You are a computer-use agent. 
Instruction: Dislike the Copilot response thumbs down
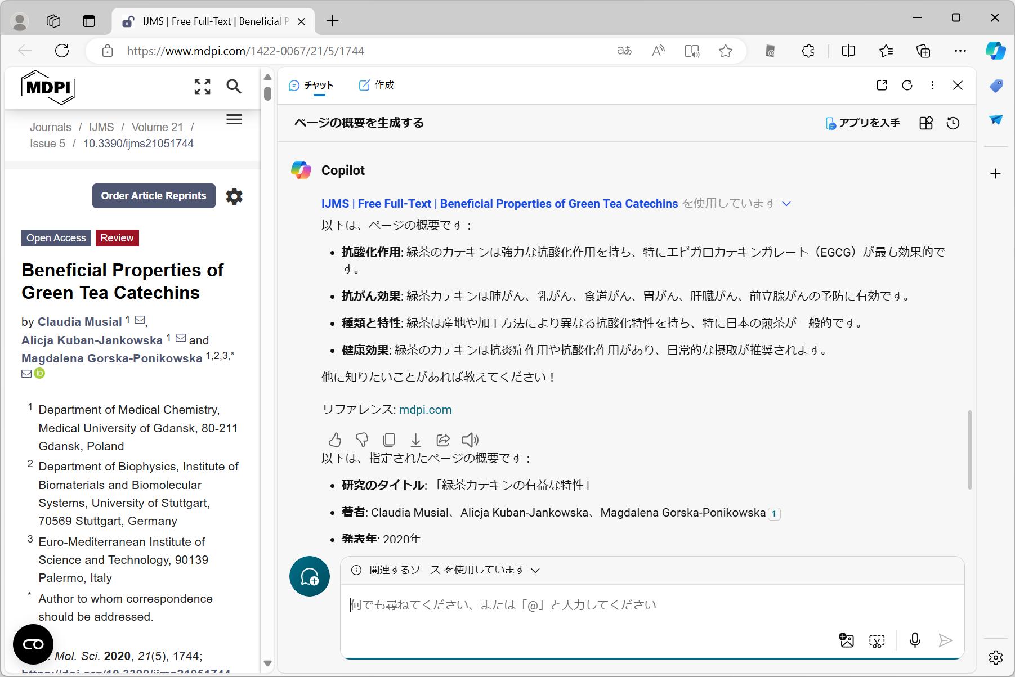point(362,440)
